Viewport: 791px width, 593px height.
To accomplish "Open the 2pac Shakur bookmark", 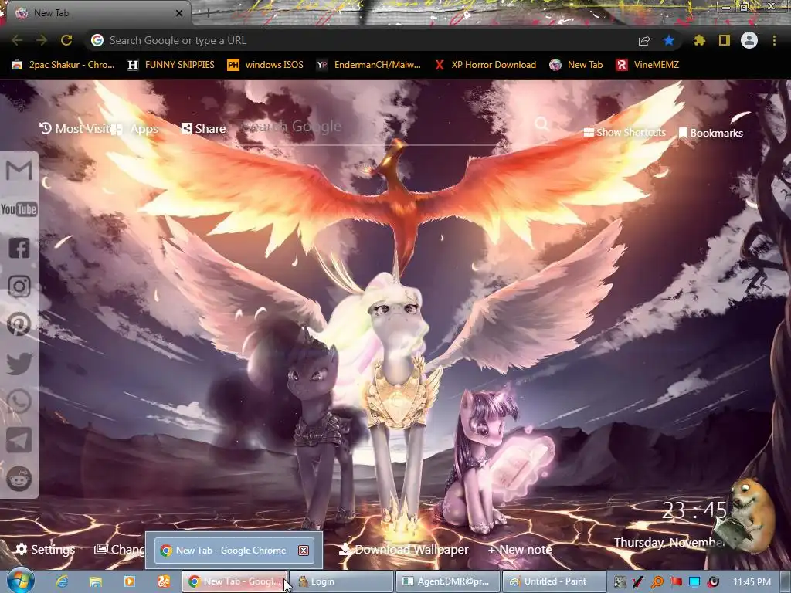I will coord(63,65).
